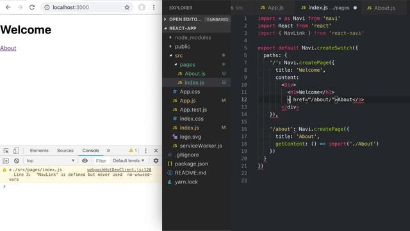Screen dimensions: 410x231
Task: Open About.js in the explorer tree
Action: [195, 74]
